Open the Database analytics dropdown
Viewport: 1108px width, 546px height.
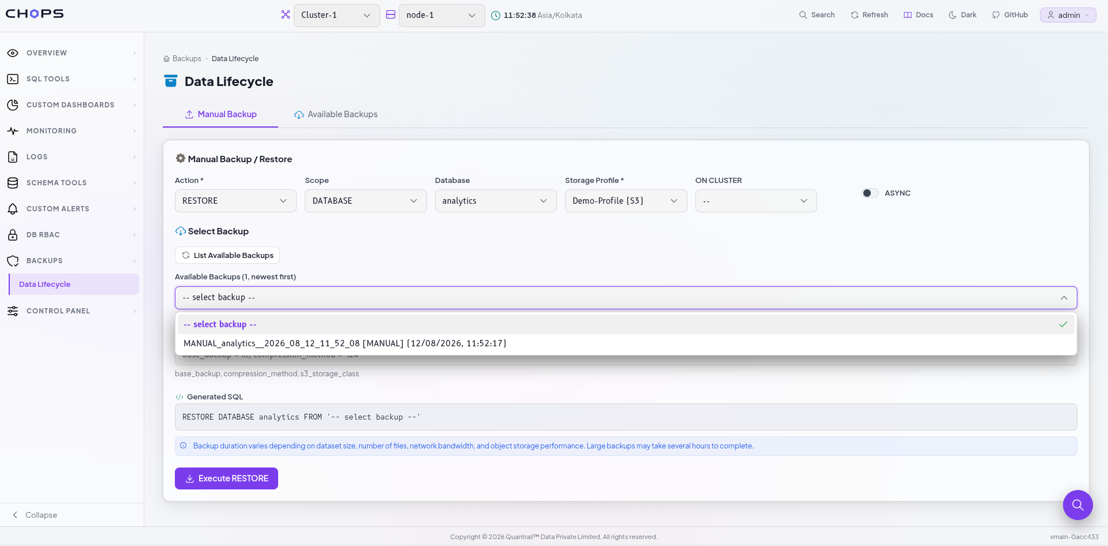pyautogui.click(x=496, y=201)
